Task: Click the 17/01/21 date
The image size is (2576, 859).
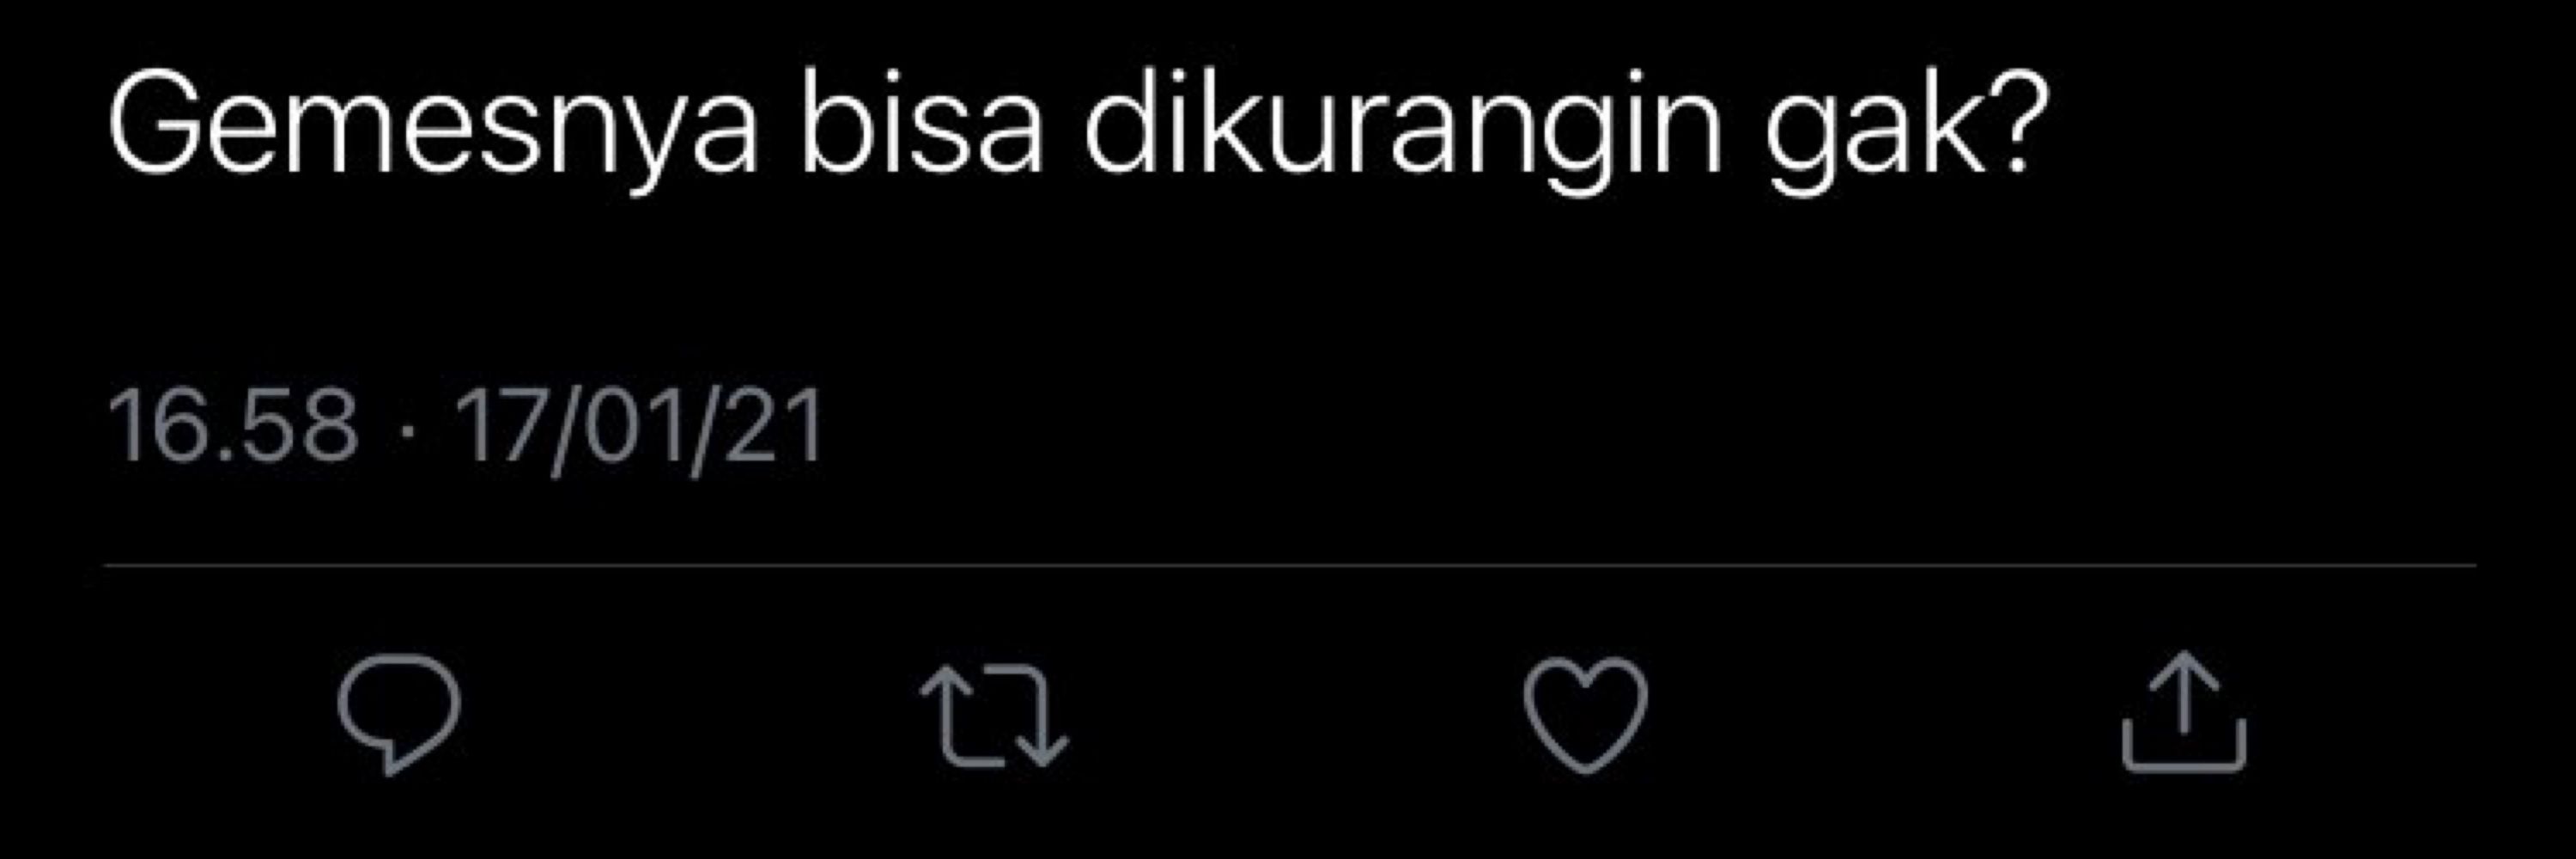Action: click(640, 428)
